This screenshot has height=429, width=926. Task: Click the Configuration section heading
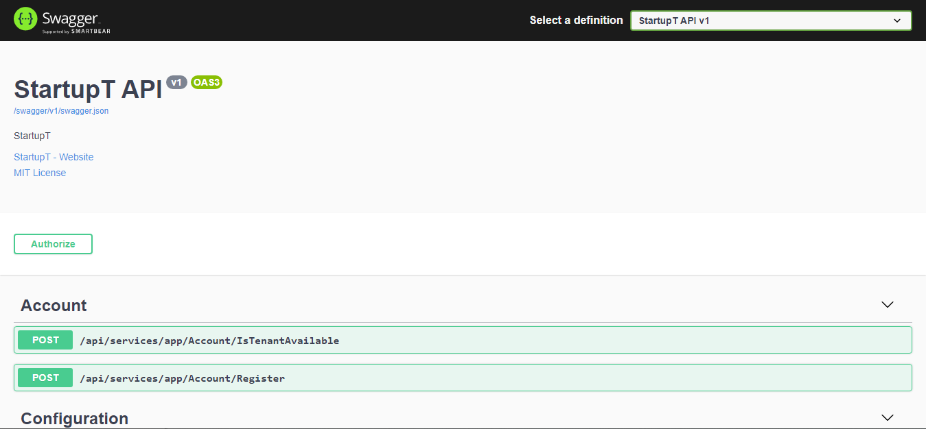pos(74,418)
